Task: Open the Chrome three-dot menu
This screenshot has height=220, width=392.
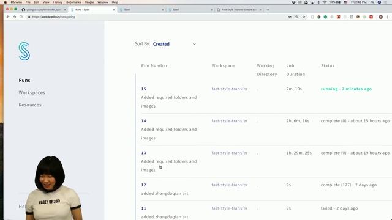Action: (388, 17)
